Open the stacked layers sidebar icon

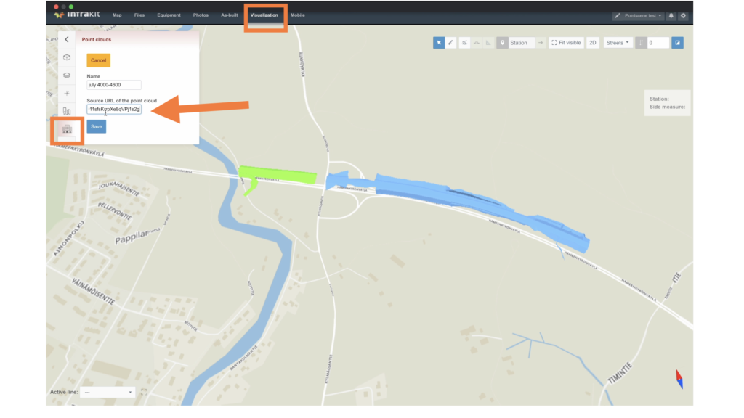[x=67, y=75]
